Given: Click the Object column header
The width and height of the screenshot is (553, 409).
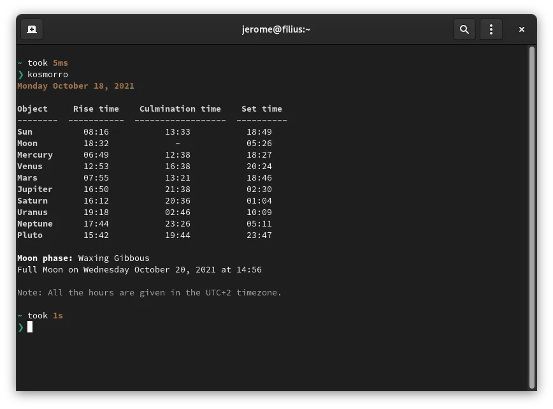Looking at the screenshot, I should 32,108.
